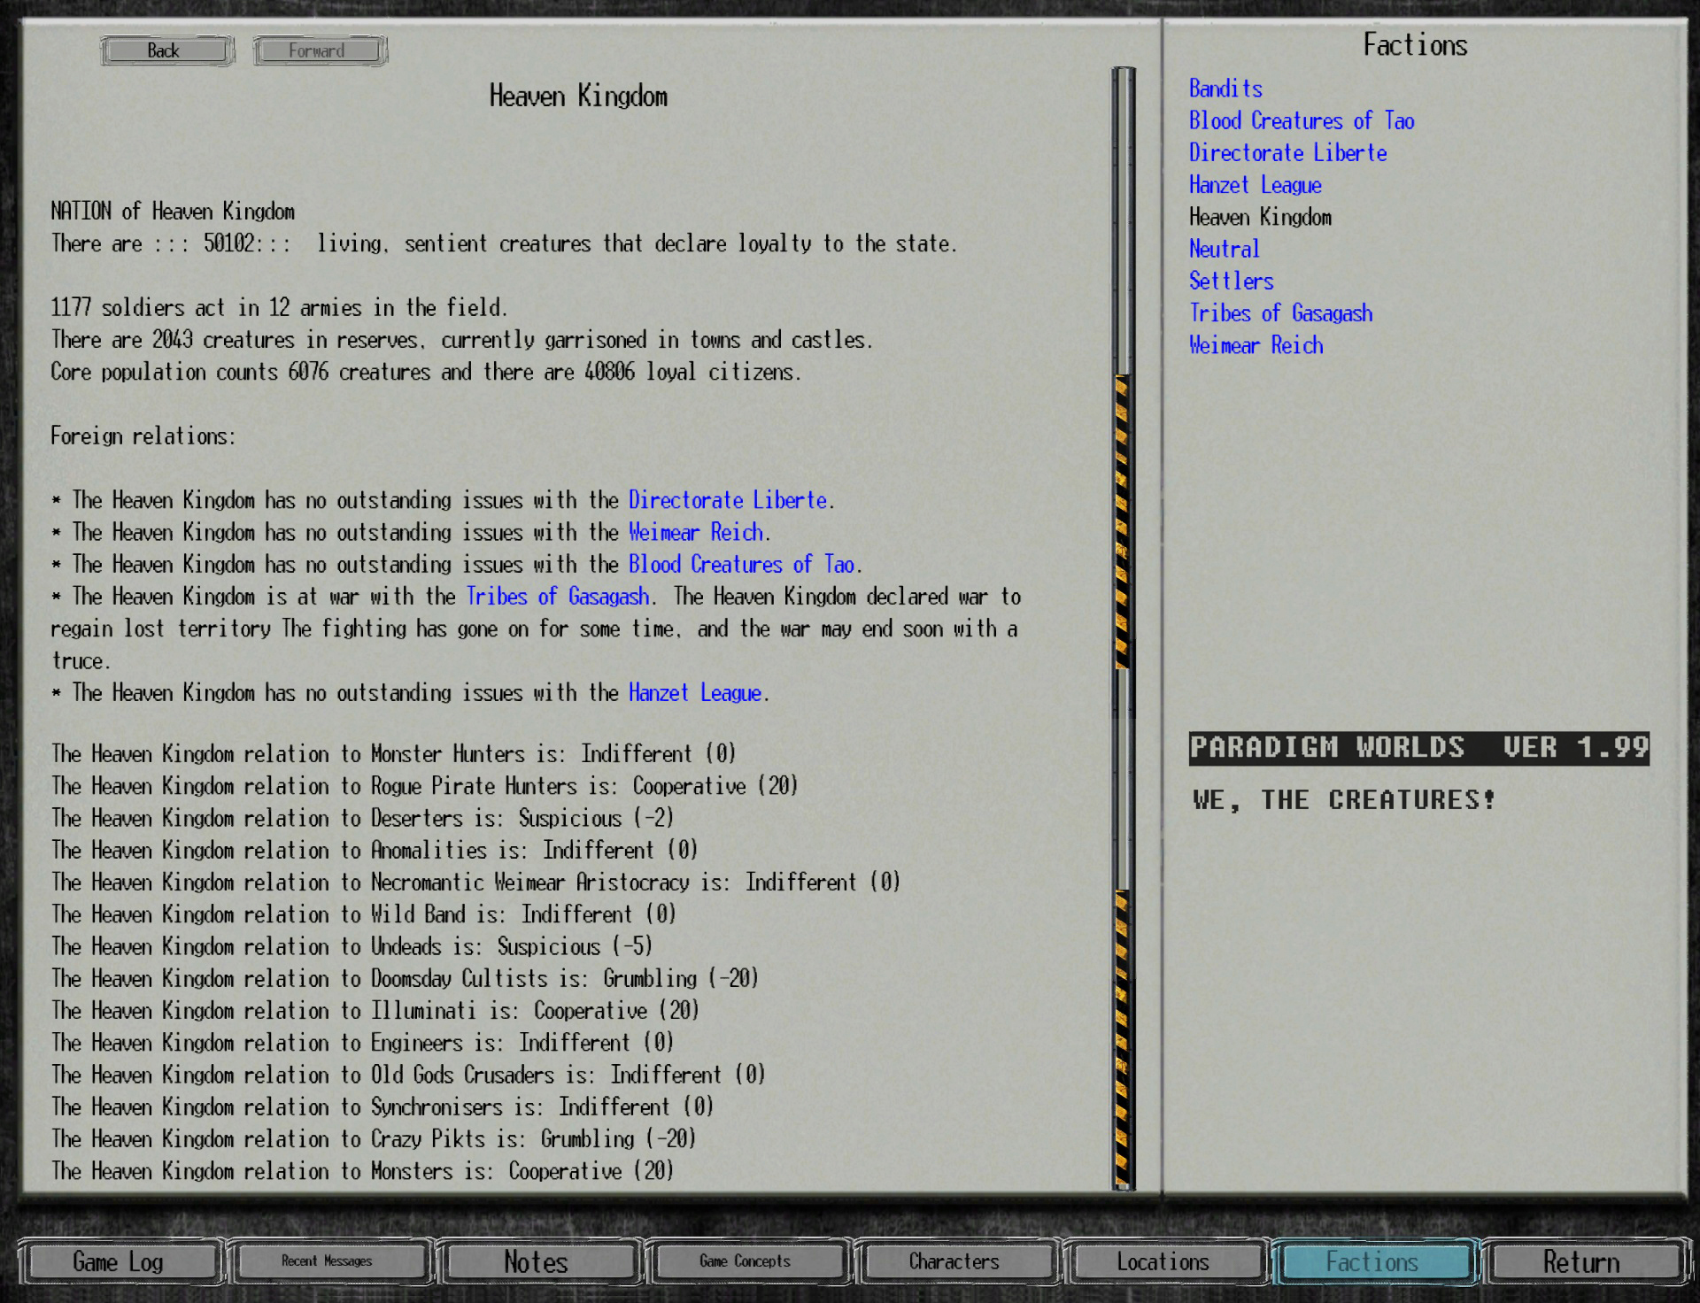
Task: Open Tribes of Gasagash in Factions list
Action: tap(1280, 313)
